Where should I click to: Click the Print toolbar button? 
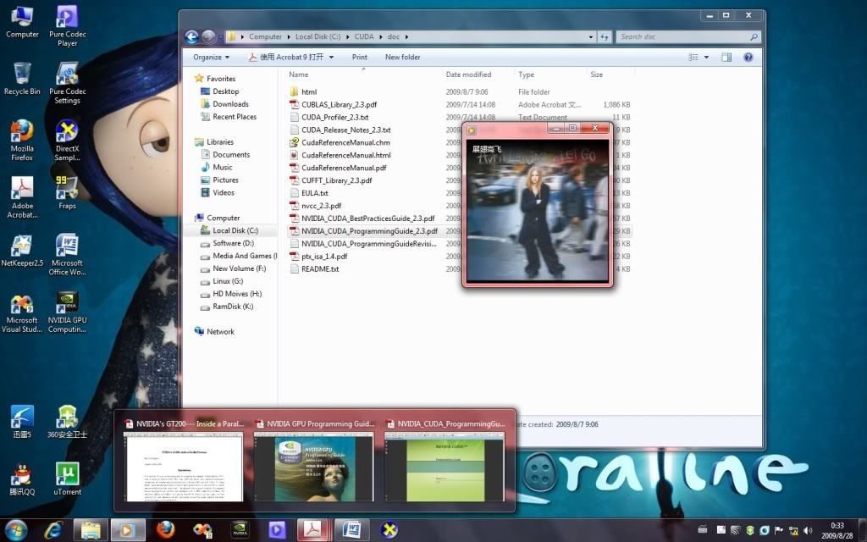click(360, 58)
